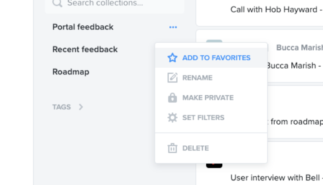The height and width of the screenshot is (185, 323).
Task: Open the Portal feedback collection
Action: point(83,27)
